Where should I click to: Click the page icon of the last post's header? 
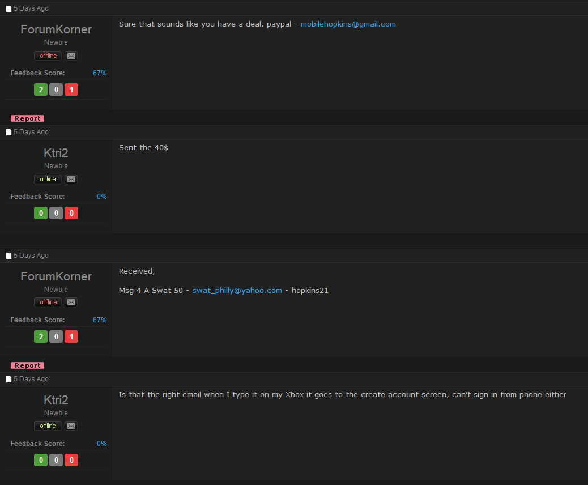8,379
